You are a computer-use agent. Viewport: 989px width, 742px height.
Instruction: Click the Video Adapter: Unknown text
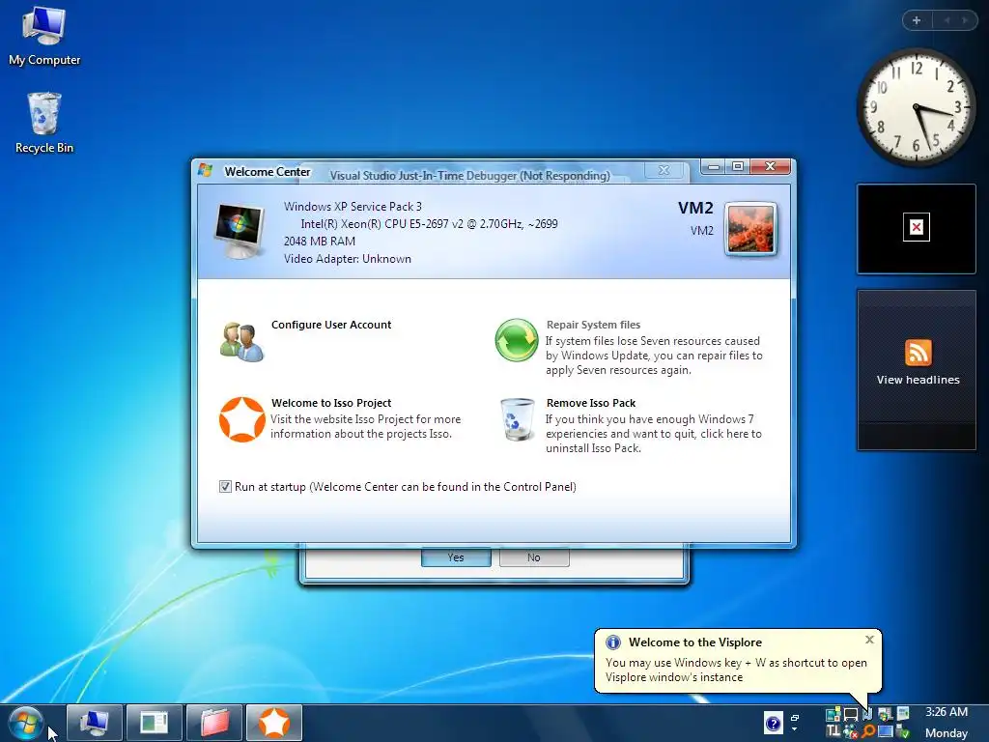(347, 259)
